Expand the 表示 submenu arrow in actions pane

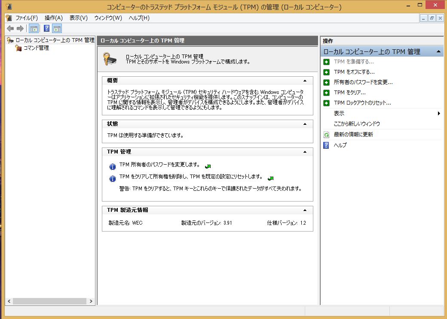click(x=439, y=114)
